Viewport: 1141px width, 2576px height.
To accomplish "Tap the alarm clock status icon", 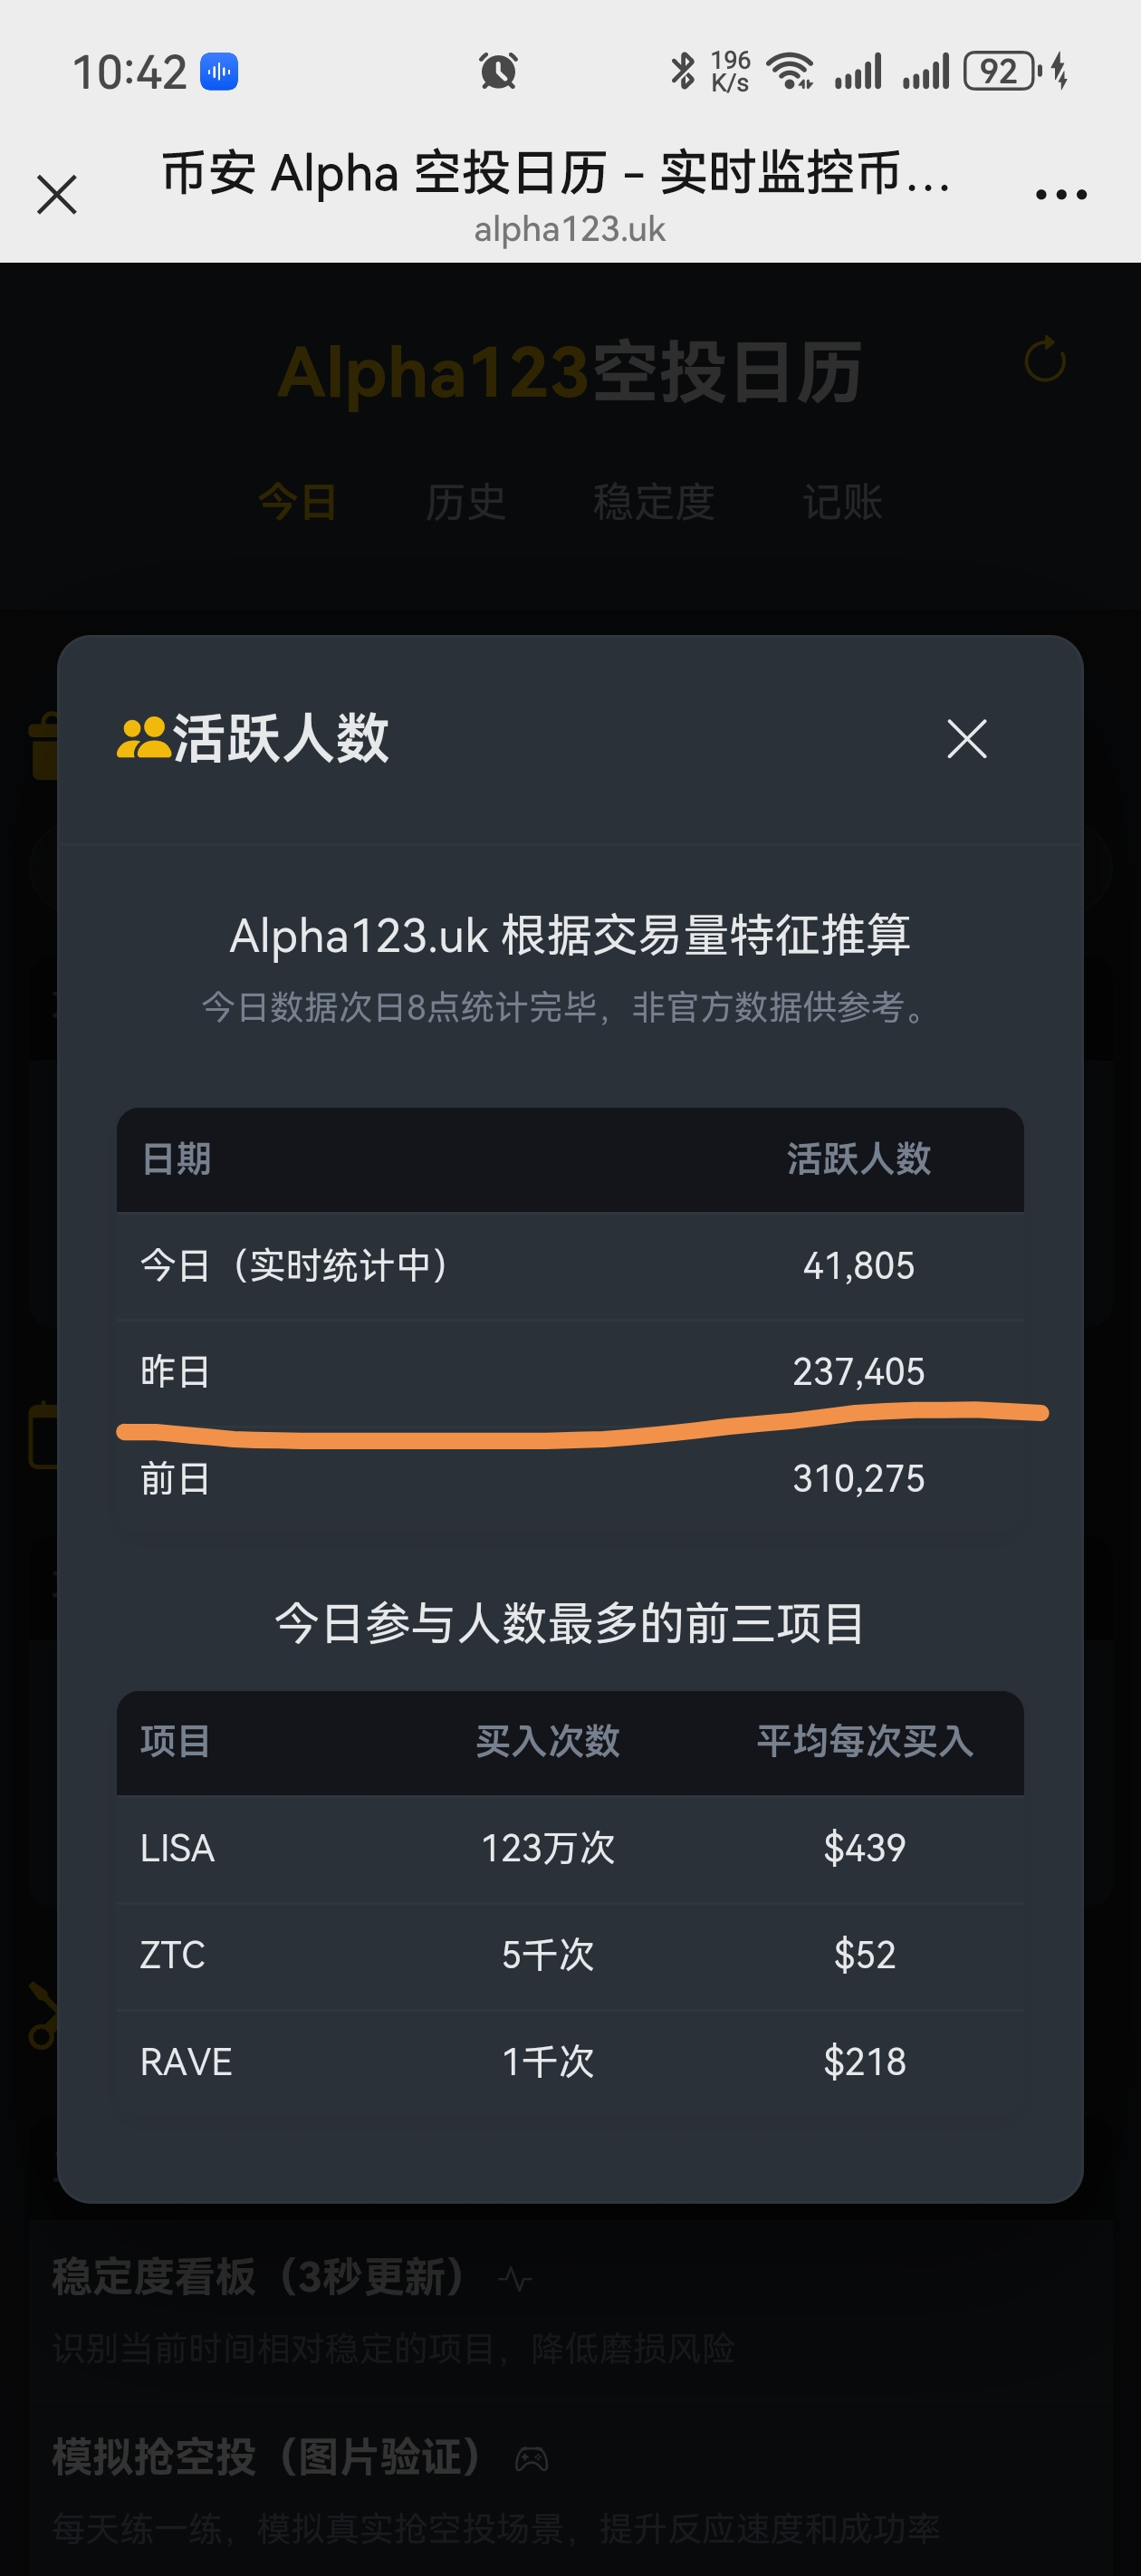I will 498,72.
